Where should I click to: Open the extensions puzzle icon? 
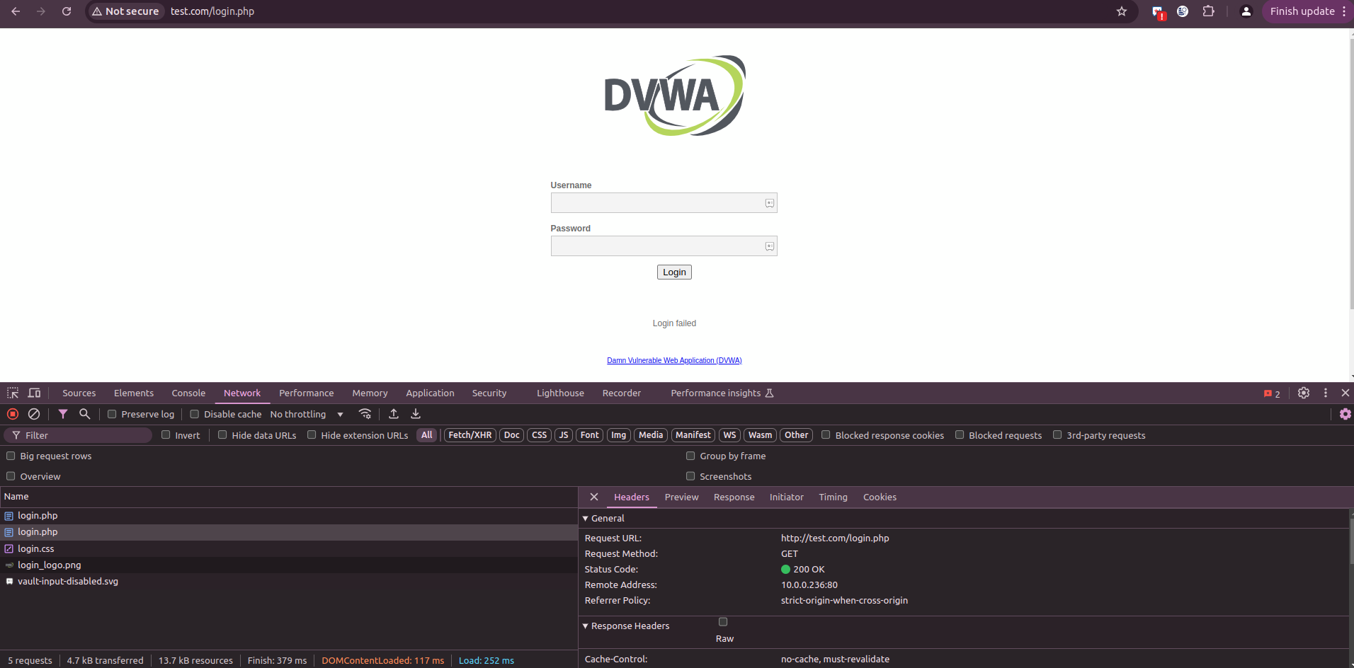1209,11
